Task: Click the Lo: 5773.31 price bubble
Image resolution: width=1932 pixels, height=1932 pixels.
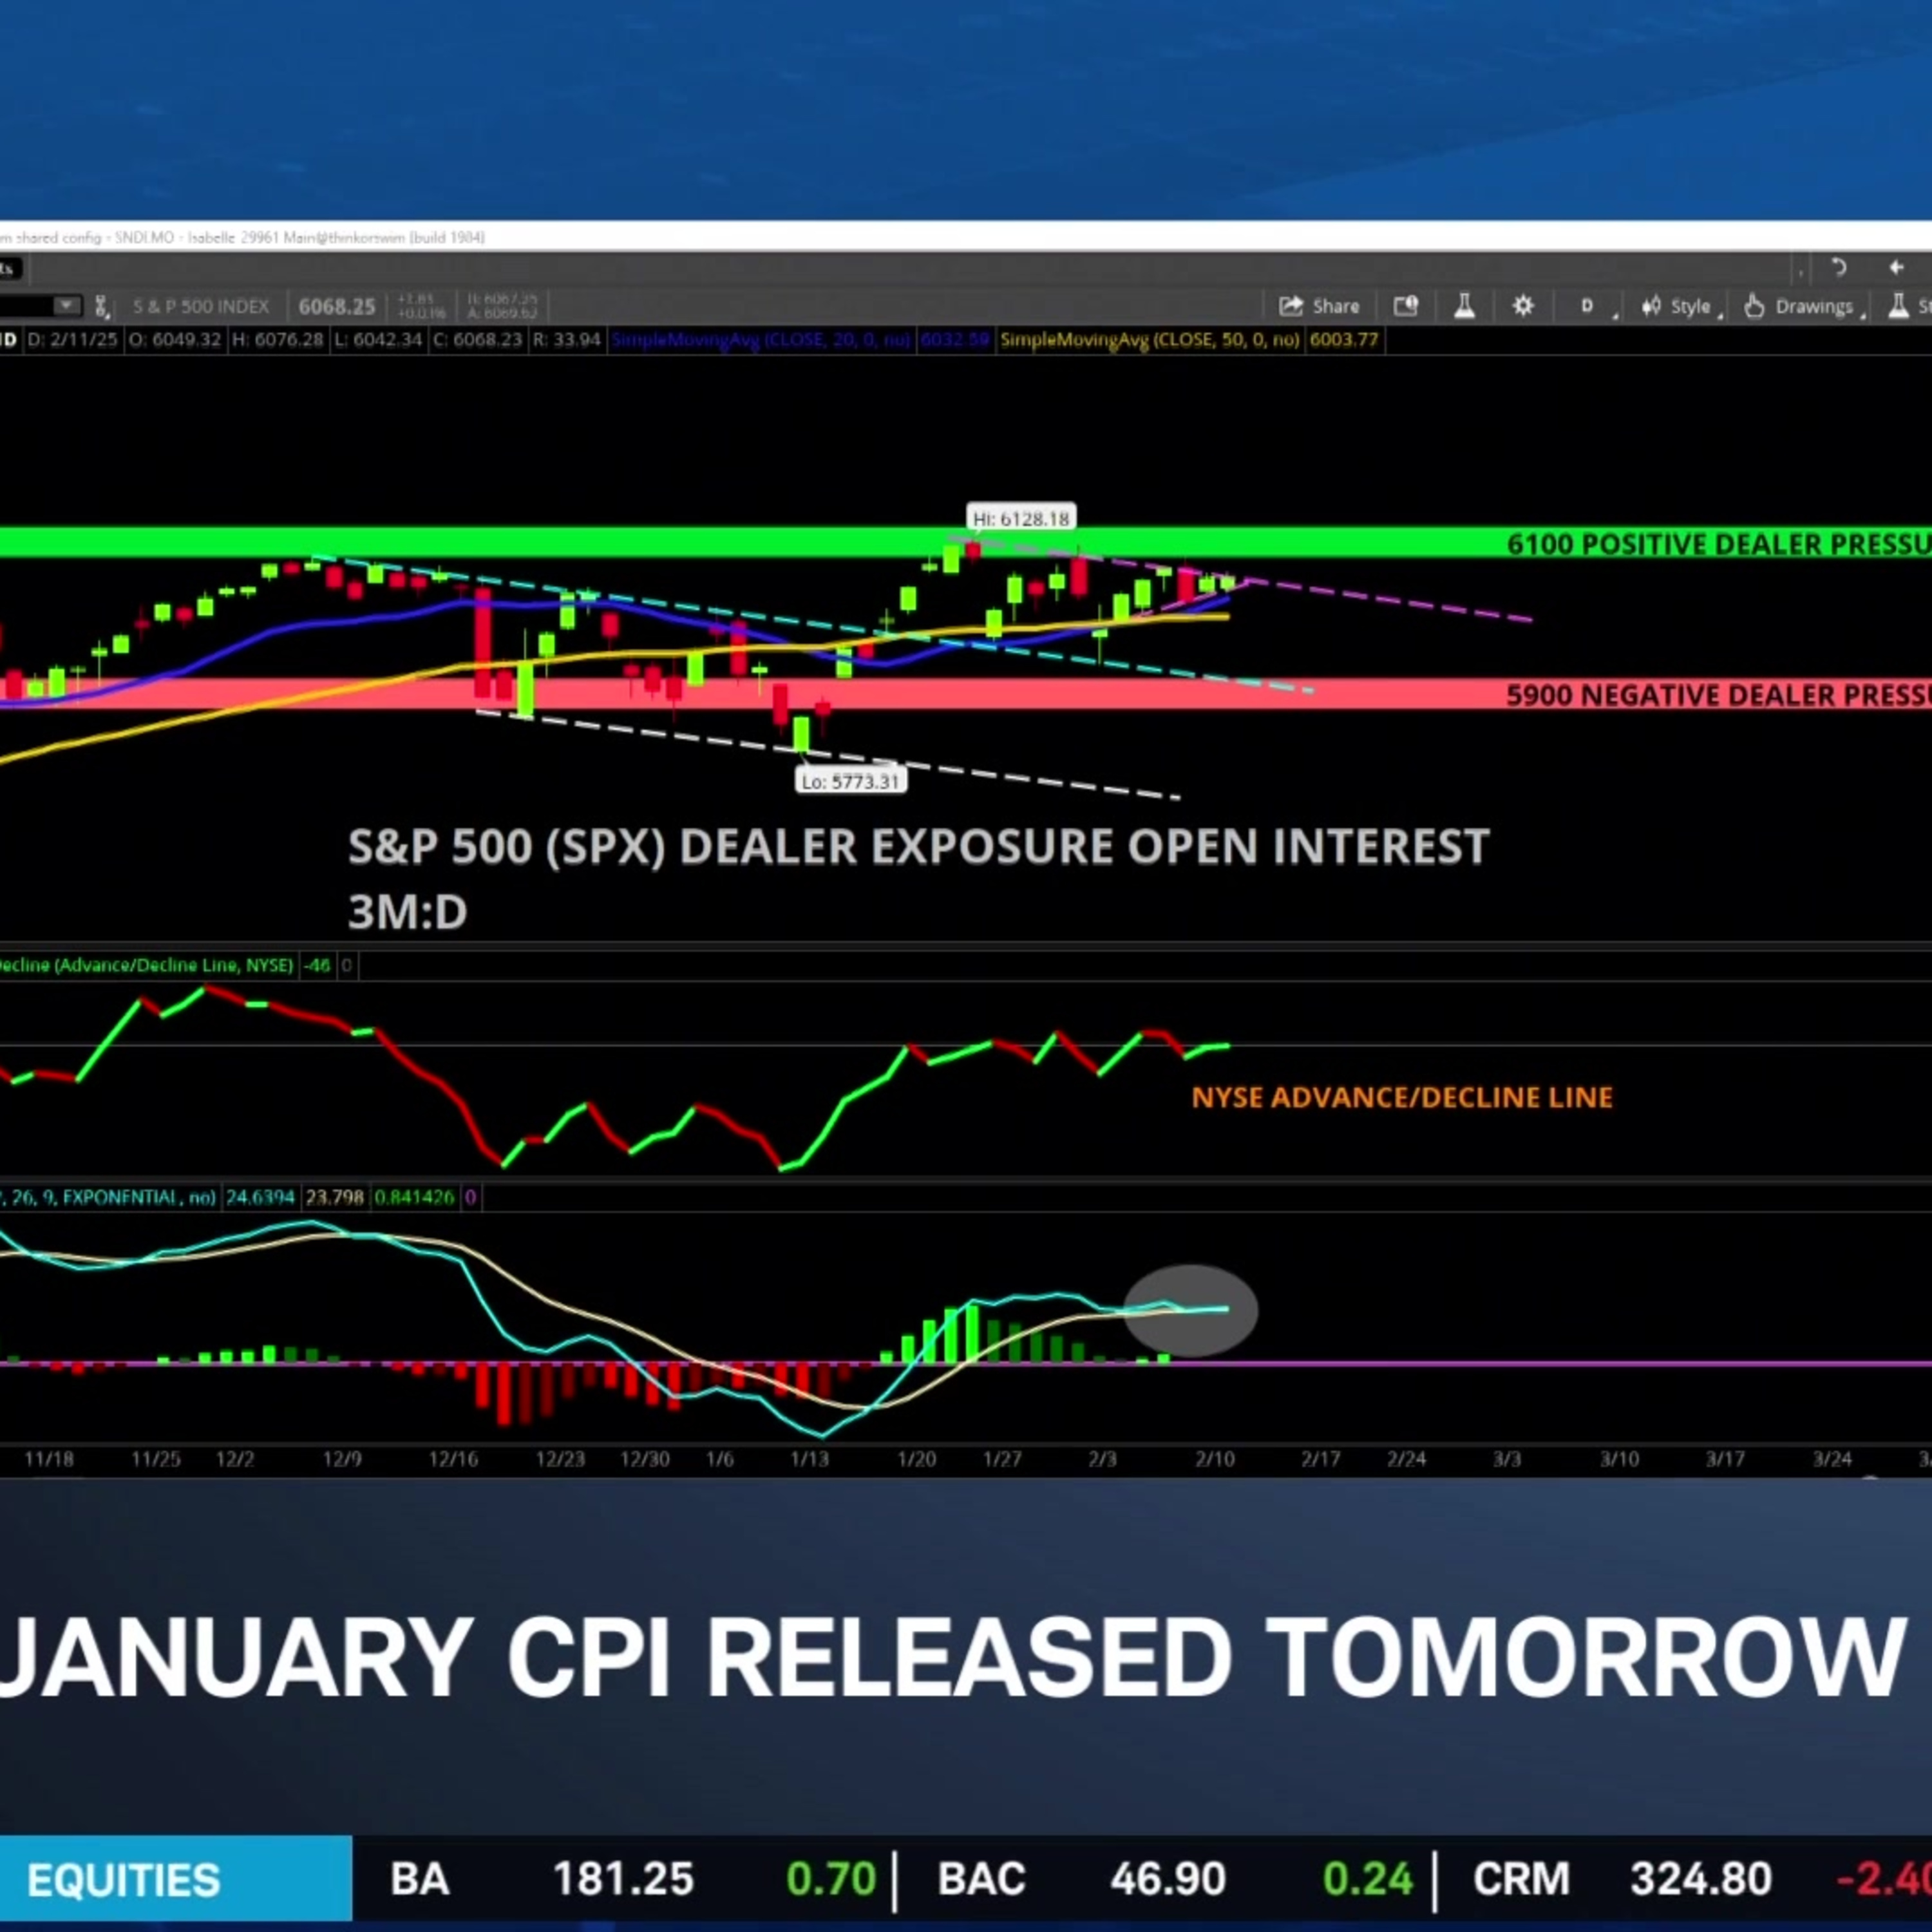Action: tap(851, 781)
